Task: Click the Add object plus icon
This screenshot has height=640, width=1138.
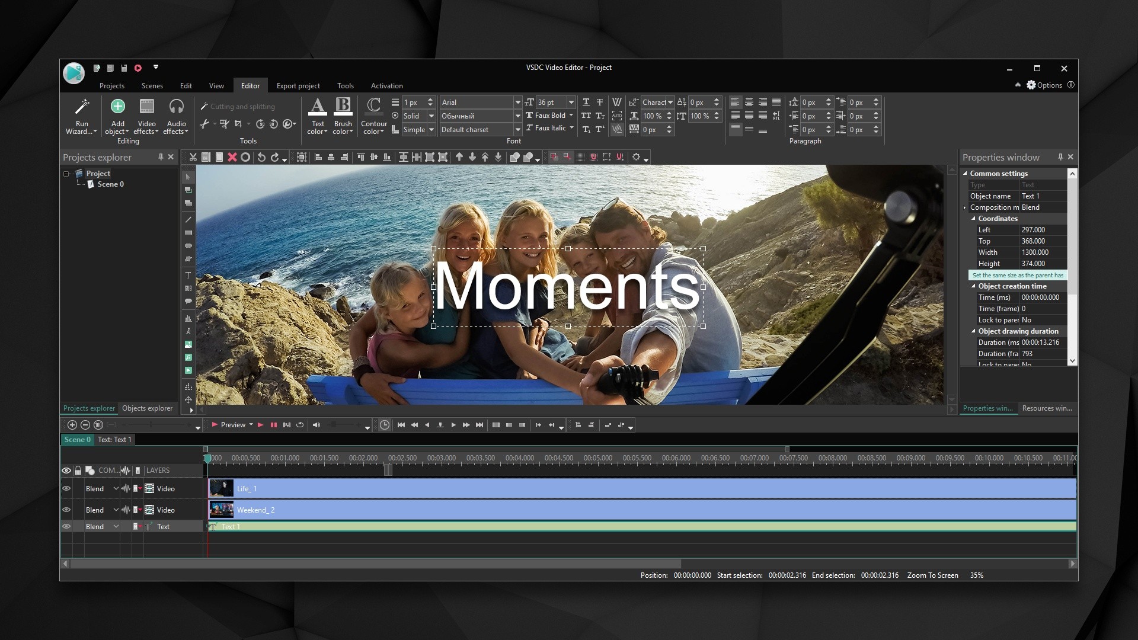Action: click(x=117, y=107)
